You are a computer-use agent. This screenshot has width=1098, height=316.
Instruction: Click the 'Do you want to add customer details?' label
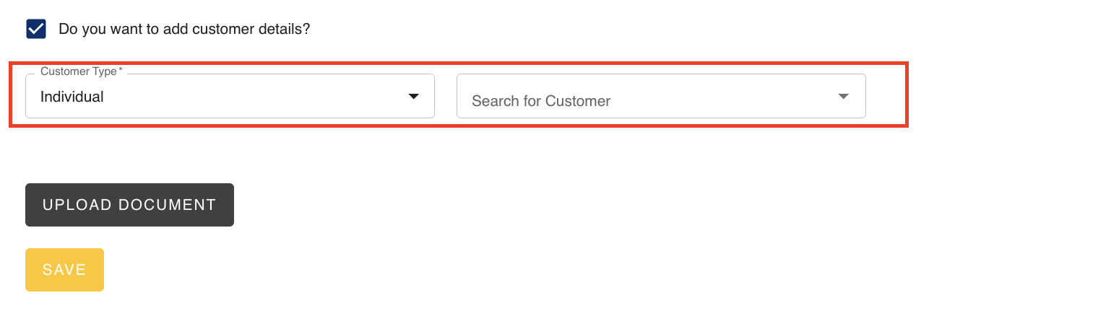(x=184, y=30)
